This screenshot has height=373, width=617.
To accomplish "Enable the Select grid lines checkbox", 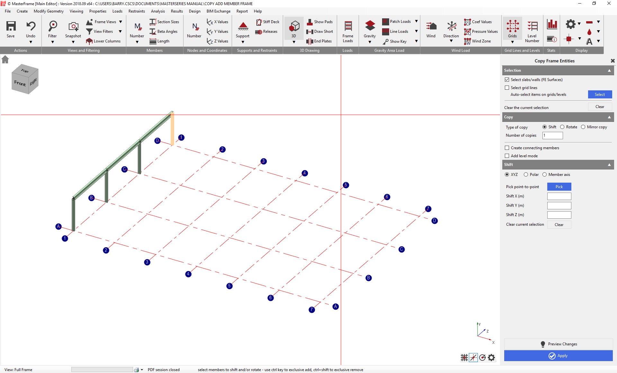I will coord(507,88).
